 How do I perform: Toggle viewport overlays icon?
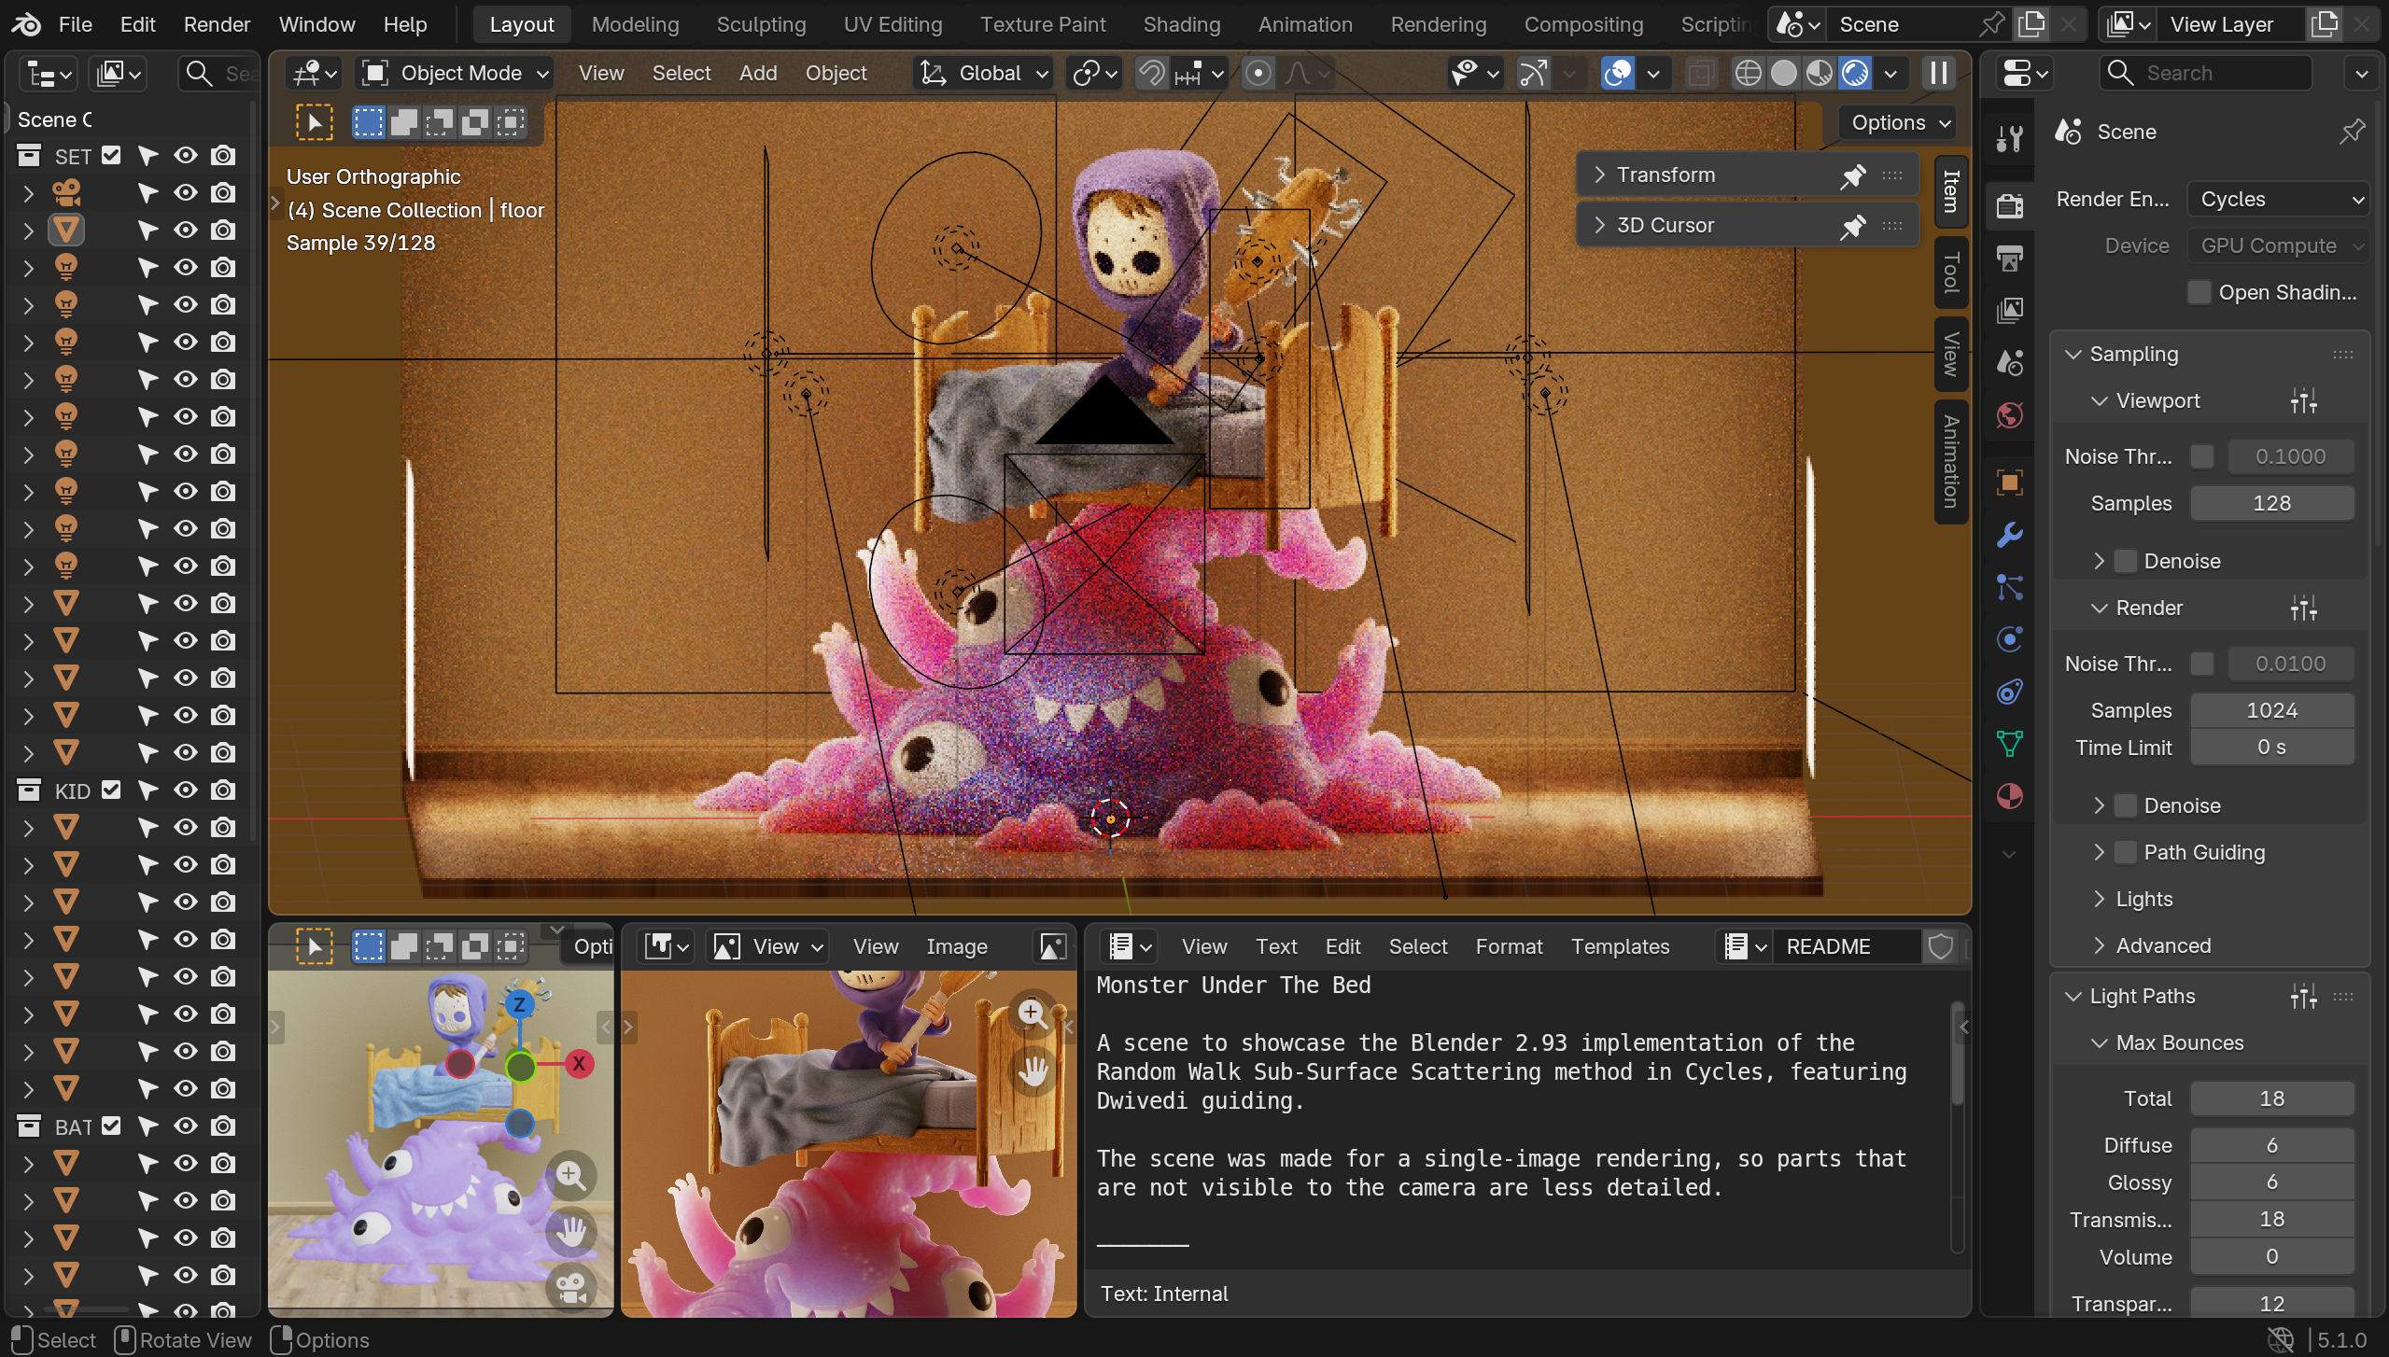[x=1618, y=73]
